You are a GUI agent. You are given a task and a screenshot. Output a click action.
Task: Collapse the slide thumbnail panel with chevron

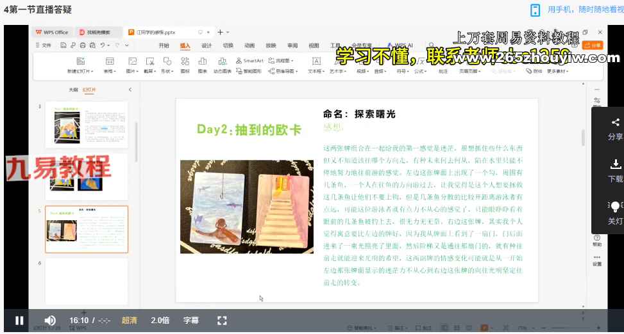click(x=130, y=90)
